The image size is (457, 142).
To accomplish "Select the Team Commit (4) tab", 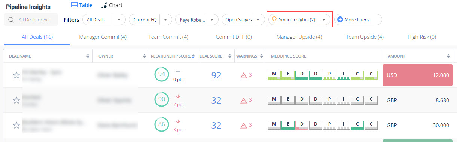I will tap(168, 37).
